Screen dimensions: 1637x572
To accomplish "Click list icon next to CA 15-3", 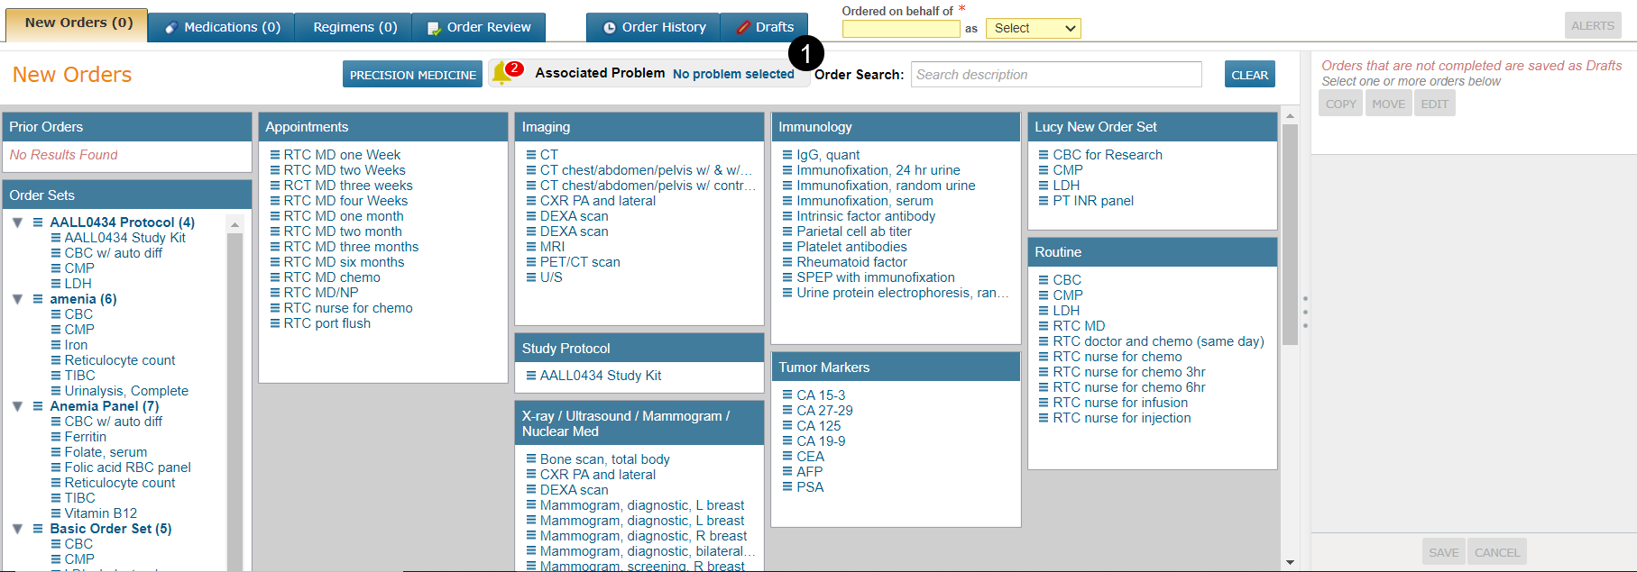I will [x=787, y=395].
